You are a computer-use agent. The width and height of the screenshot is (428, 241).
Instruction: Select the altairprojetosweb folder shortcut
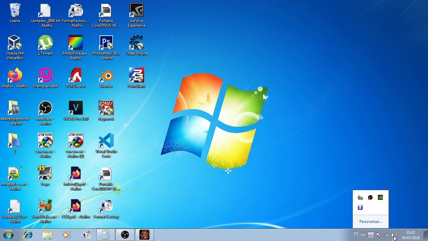(15, 113)
